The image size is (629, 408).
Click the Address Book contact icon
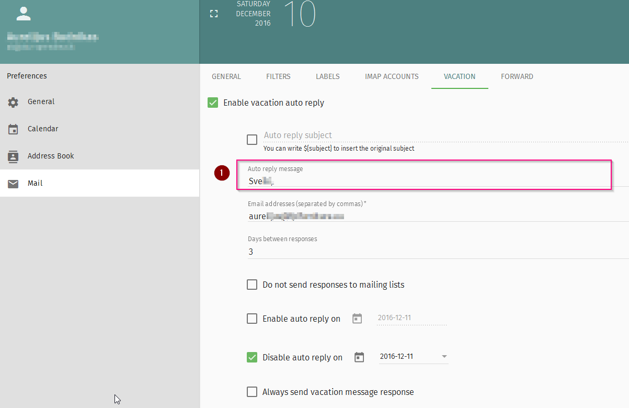pos(13,156)
